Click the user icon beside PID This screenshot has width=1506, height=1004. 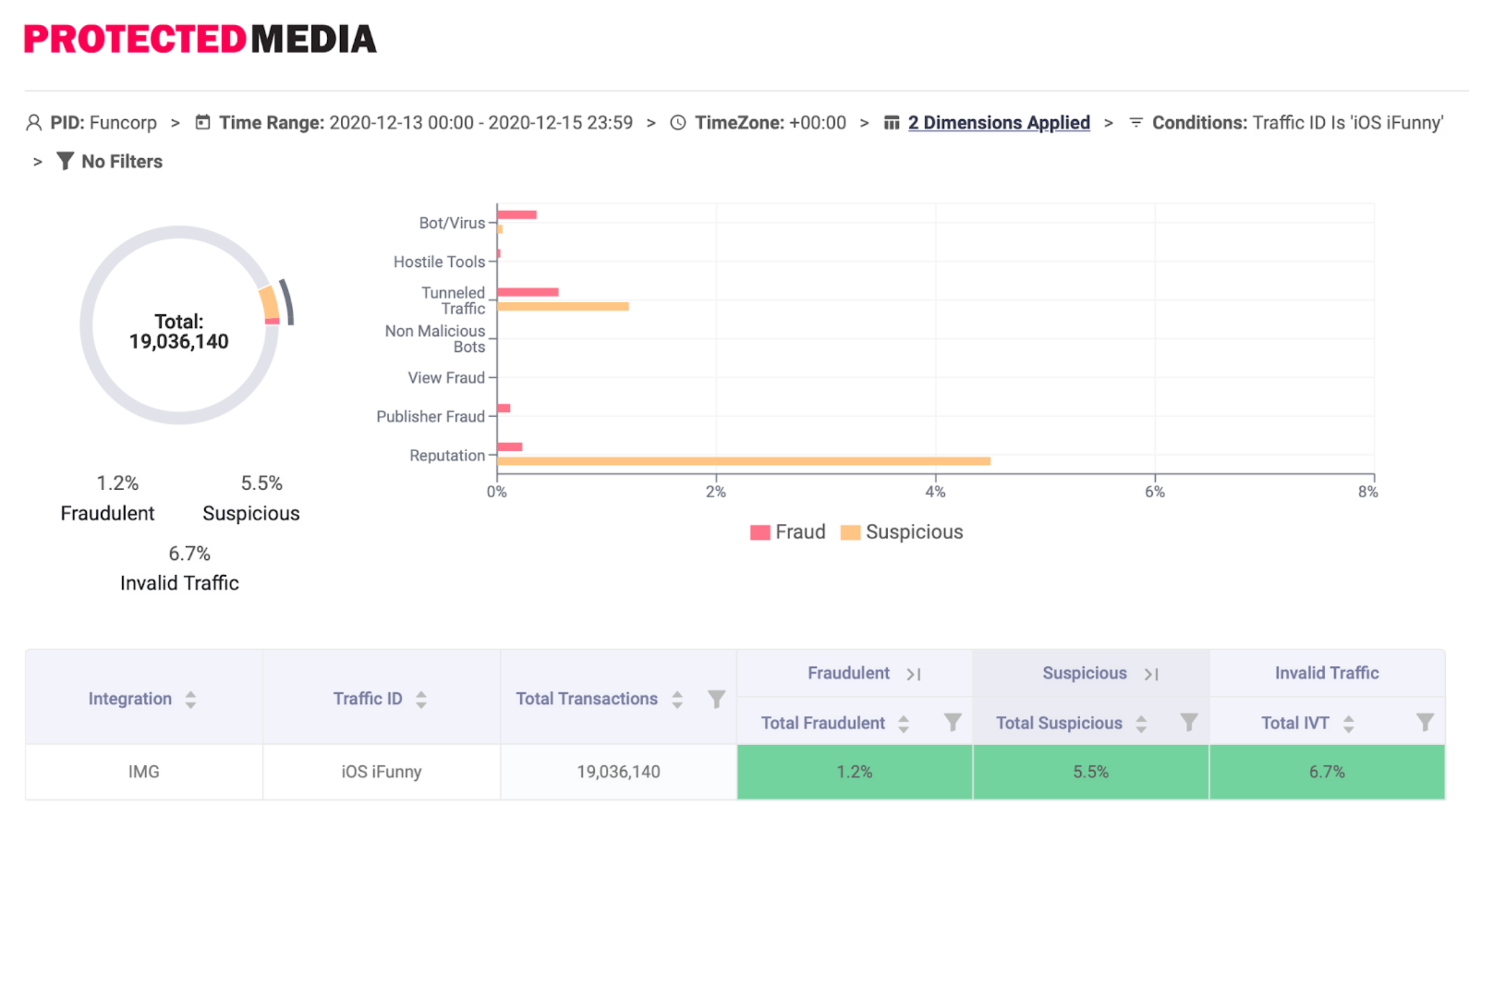pyautogui.click(x=33, y=122)
